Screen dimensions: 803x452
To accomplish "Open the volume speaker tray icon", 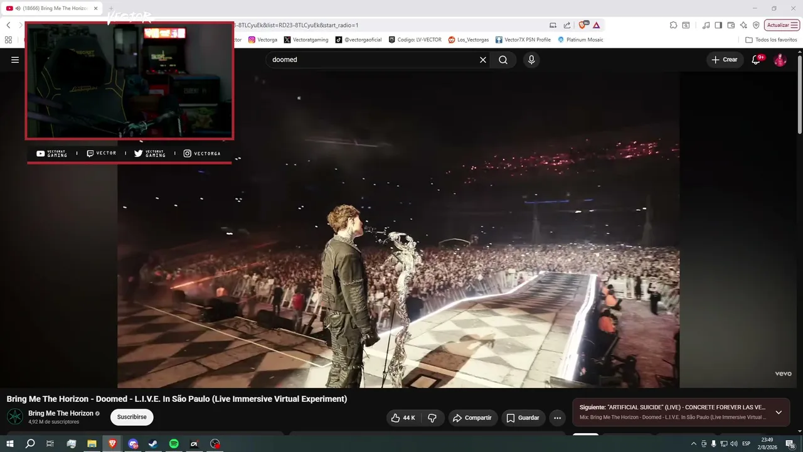I will (734, 444).
